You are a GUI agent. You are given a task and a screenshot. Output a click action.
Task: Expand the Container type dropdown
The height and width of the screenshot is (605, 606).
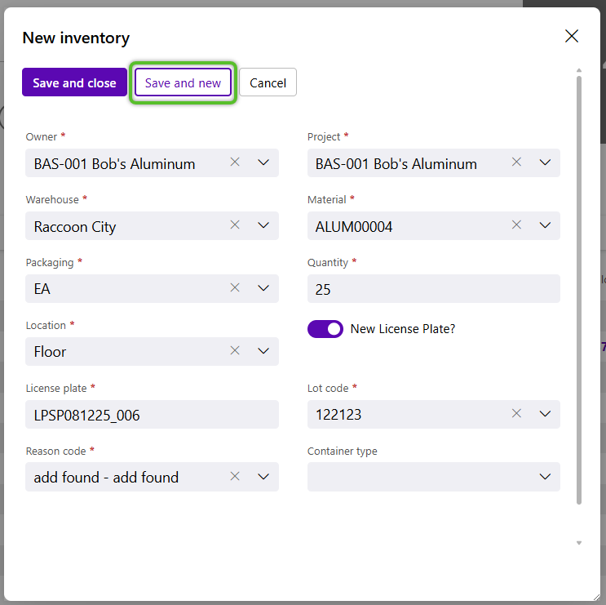545,477
